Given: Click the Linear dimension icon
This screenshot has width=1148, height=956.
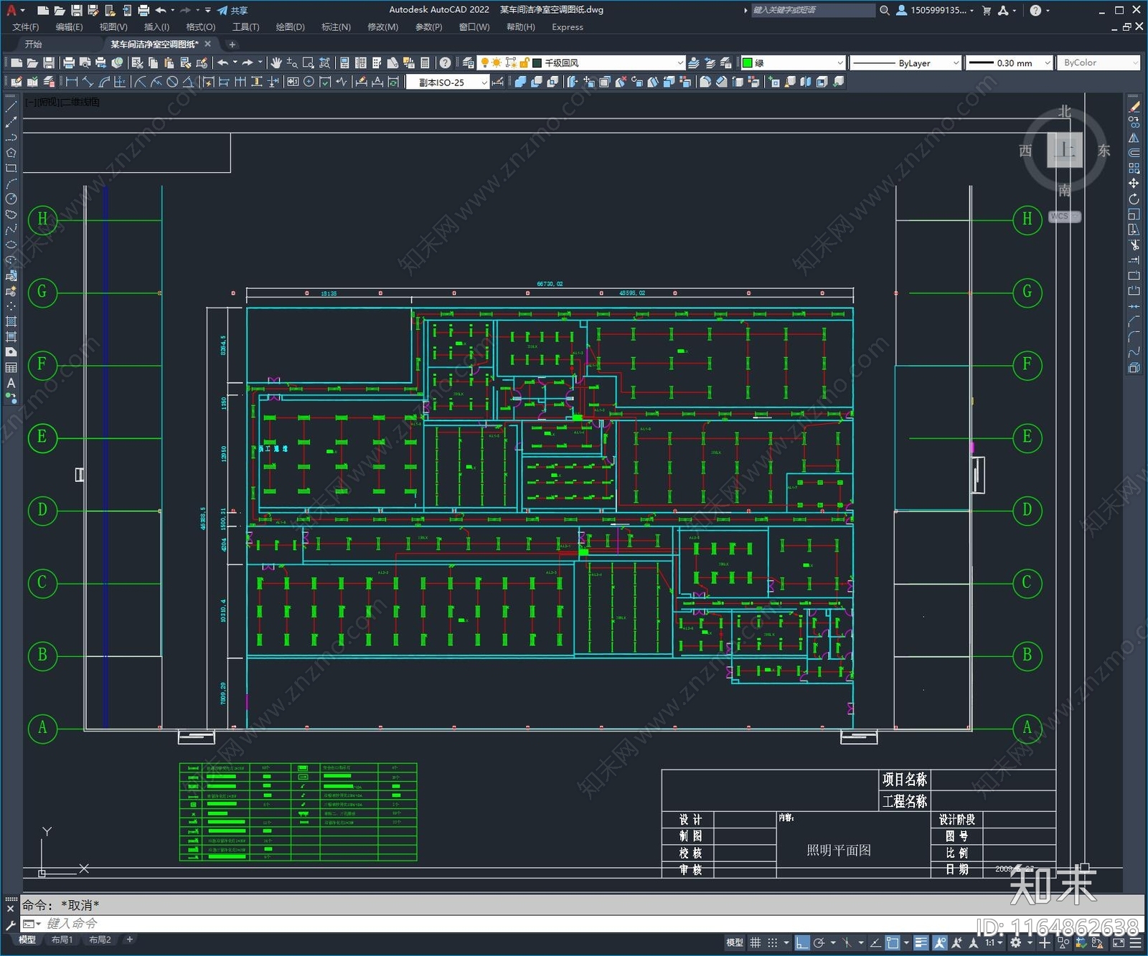Looking at the screenshot, I should 72,82.
